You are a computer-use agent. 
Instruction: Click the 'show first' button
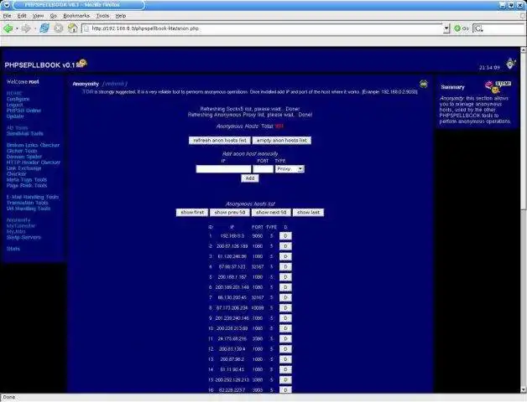click(x=192, y=213)
